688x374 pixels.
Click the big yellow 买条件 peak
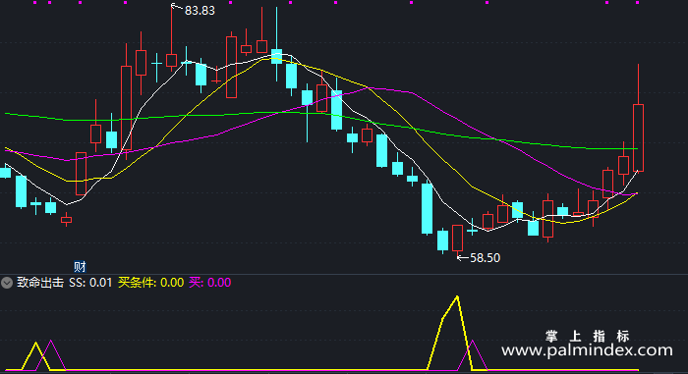(457, 298)
